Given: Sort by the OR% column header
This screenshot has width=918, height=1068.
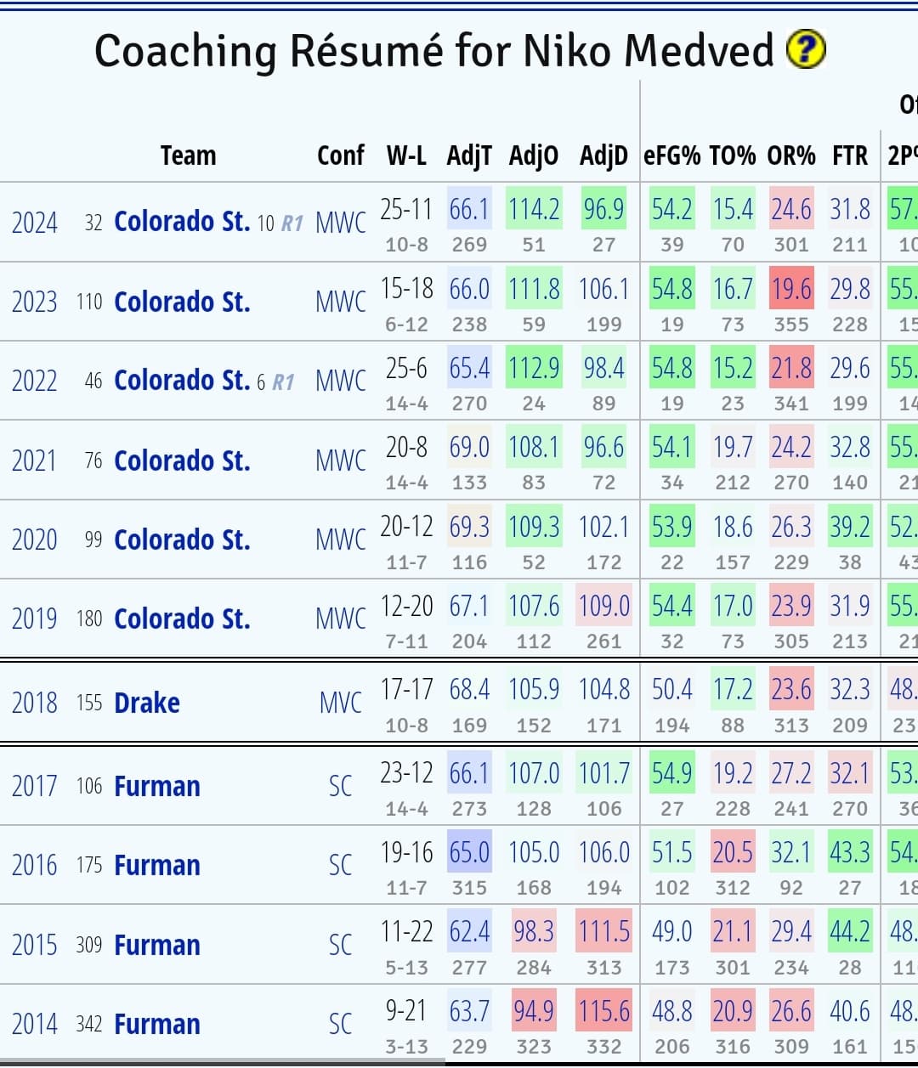Looking at the screenshot, I should click(791, 155).
